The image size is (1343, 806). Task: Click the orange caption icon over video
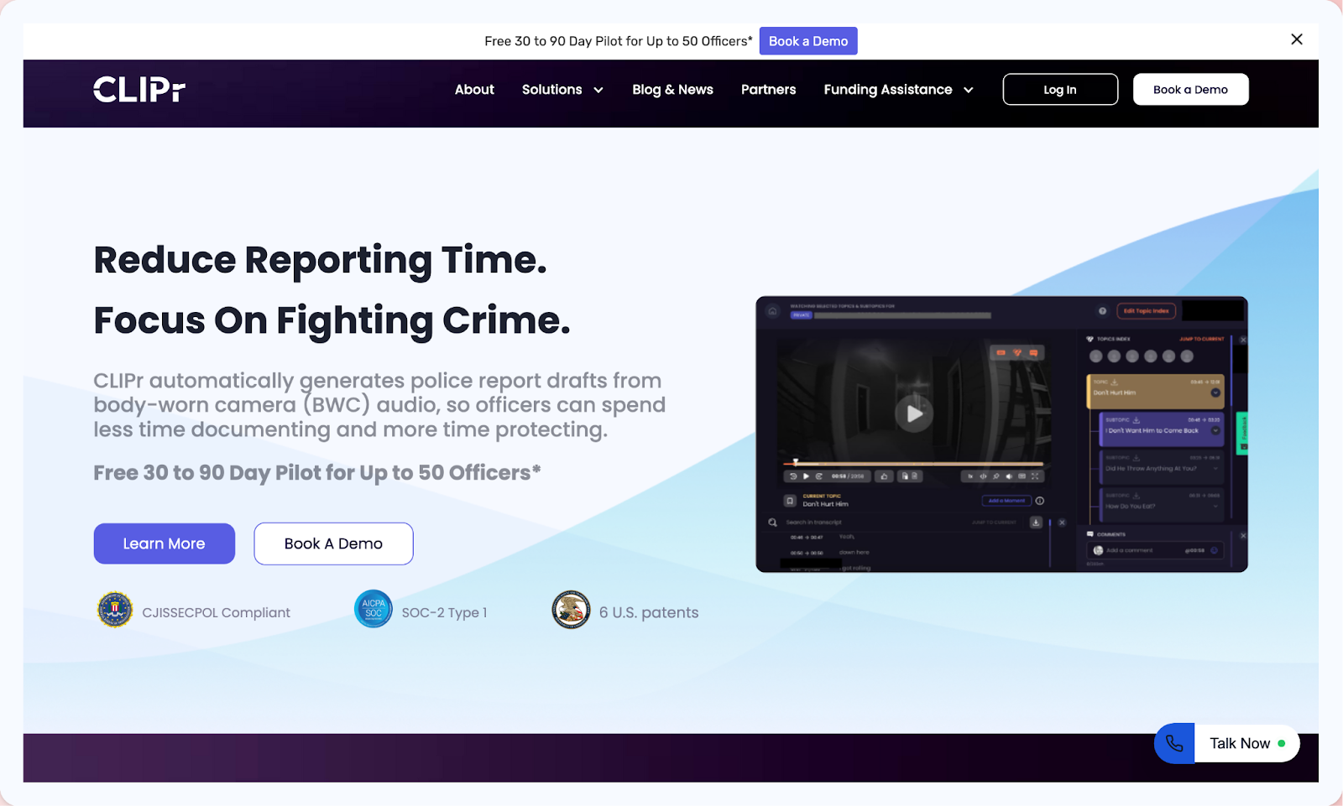1001,353
